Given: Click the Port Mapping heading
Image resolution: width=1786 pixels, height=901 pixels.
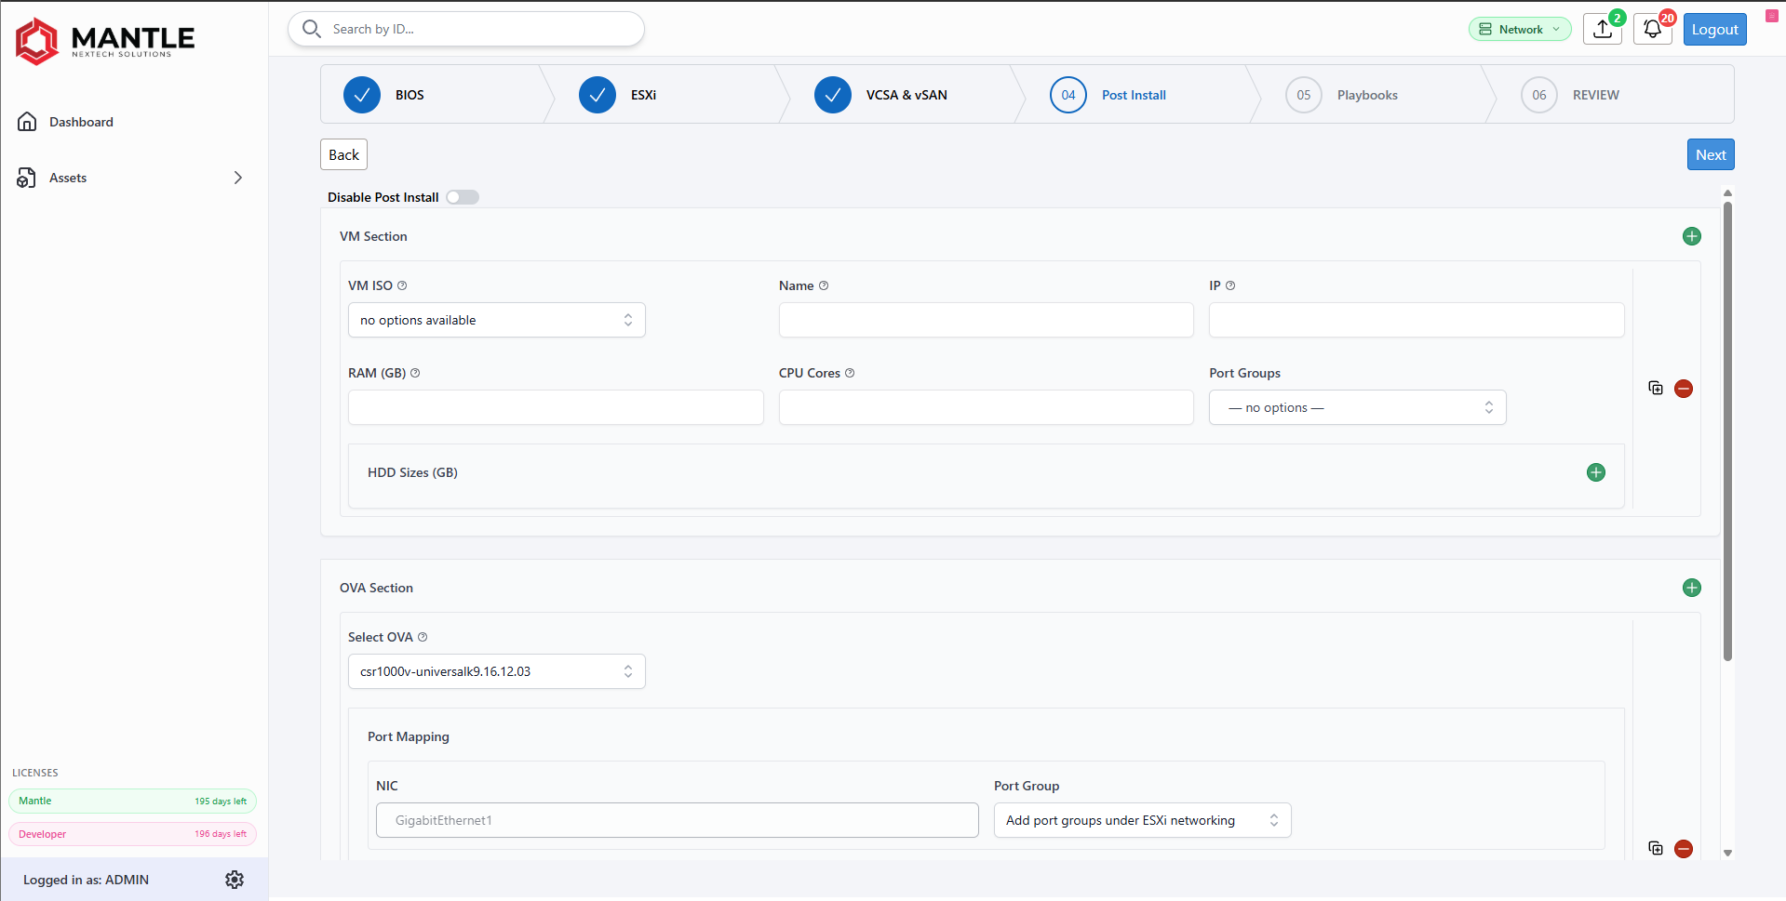Looking at the screenshot, I should 409,736.
